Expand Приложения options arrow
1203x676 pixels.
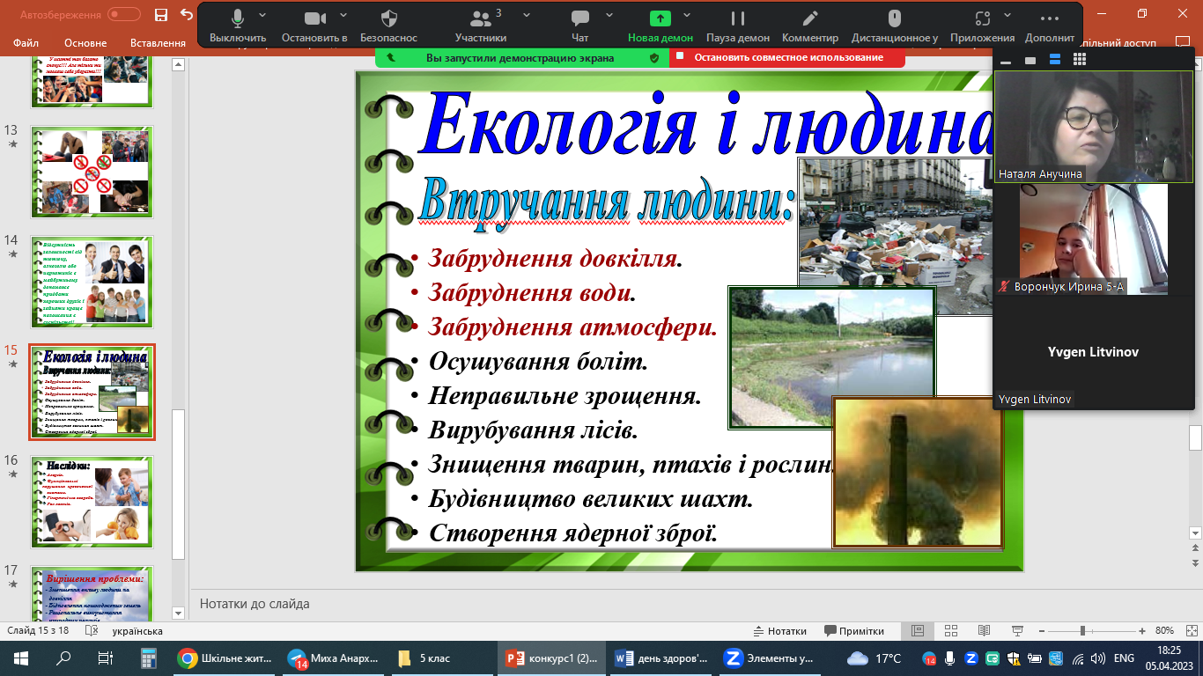tap(1009, 15)
